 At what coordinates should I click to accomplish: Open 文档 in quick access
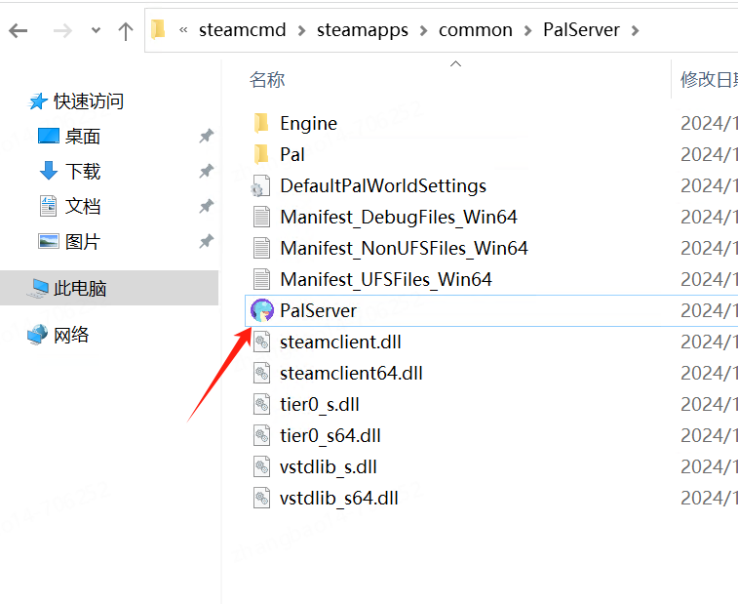pyautogui.click(x=83, y=206)
